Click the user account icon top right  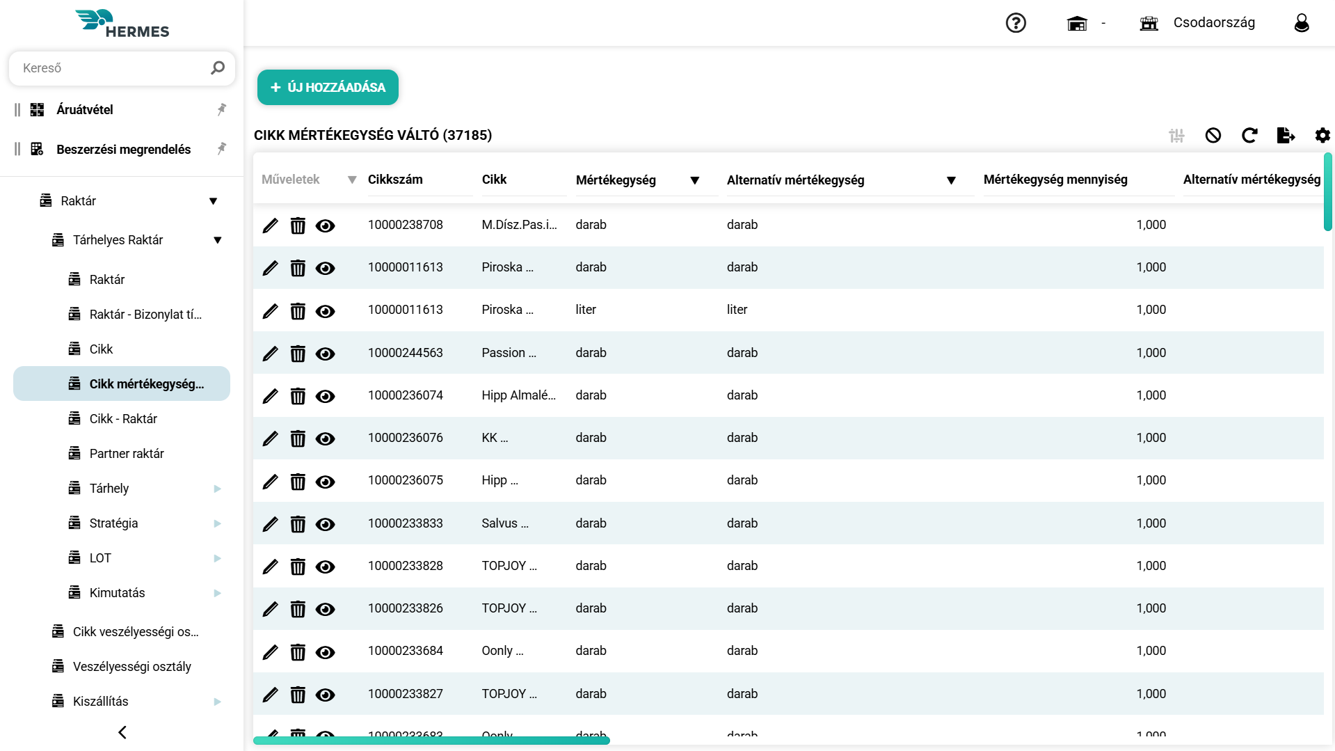[x=1301, y=23]
